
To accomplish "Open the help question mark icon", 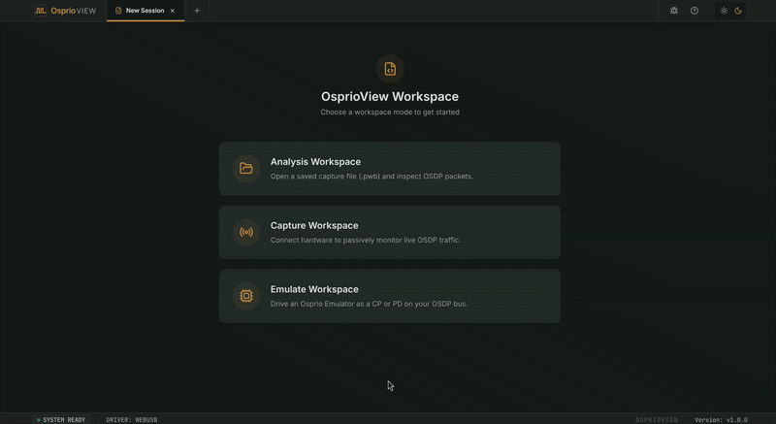I will click(x=695, y=11).
